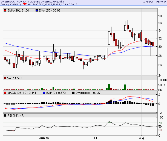
Task: Click the tallest green volume bar in July
Action: (109, 87)
